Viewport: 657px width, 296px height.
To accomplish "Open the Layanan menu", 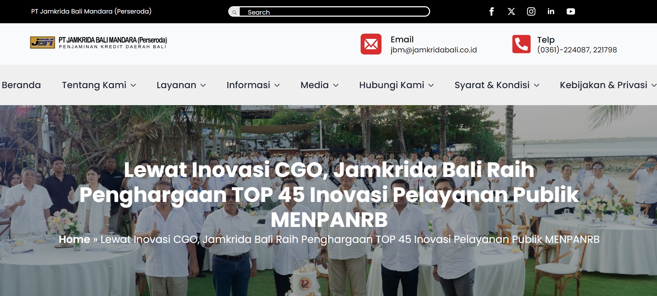I will pos(181,85).
